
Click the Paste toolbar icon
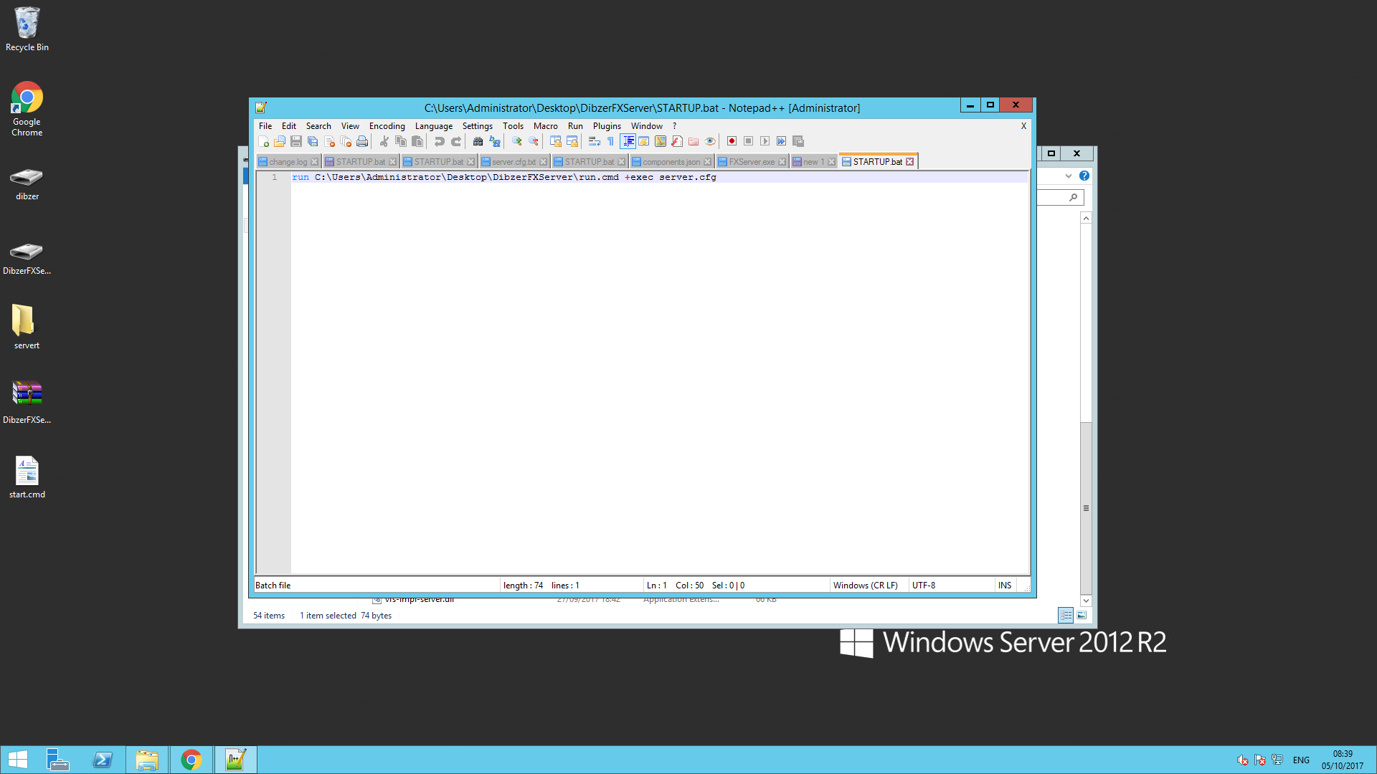417,141
